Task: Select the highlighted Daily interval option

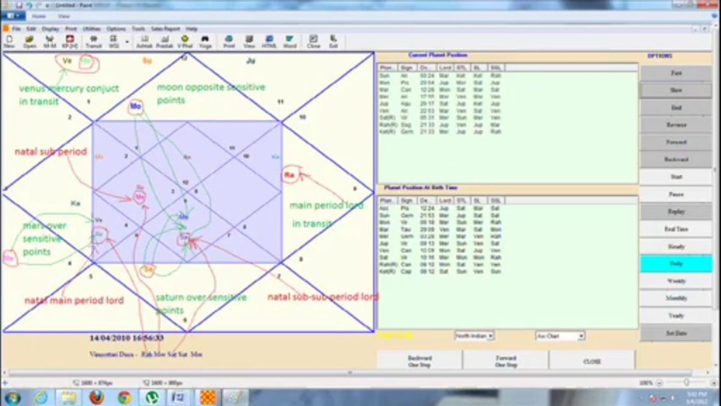Action: 676,263
